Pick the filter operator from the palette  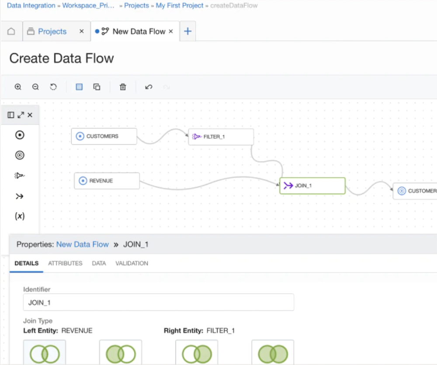(x=20, y=176)
